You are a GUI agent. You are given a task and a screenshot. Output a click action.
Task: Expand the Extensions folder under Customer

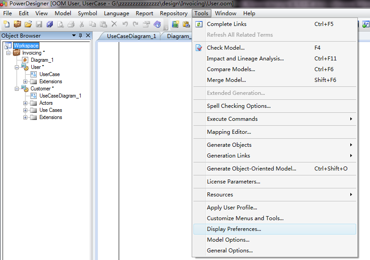(25, 117)
